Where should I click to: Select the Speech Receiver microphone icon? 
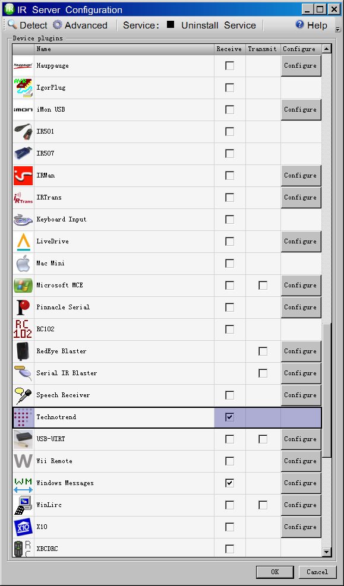(x=23, y=395)
